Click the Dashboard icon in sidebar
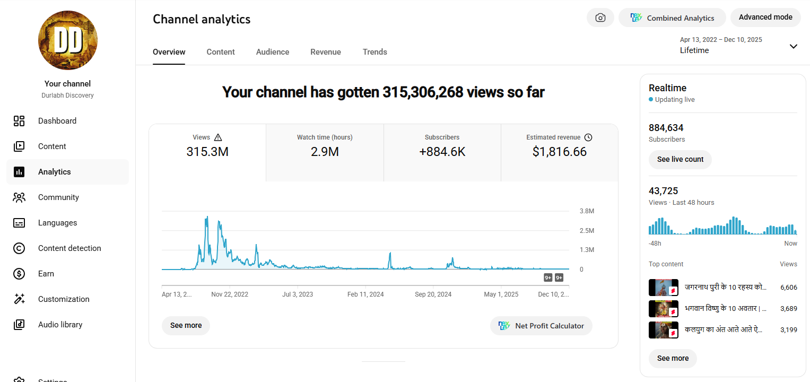The height and width of the screenshot is (382, 810). tap(19, 121)
